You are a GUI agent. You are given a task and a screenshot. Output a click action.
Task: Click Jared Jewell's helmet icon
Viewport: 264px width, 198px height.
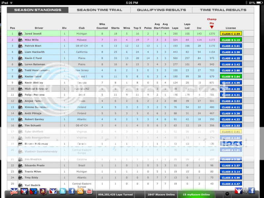click(x=20, y=33)
